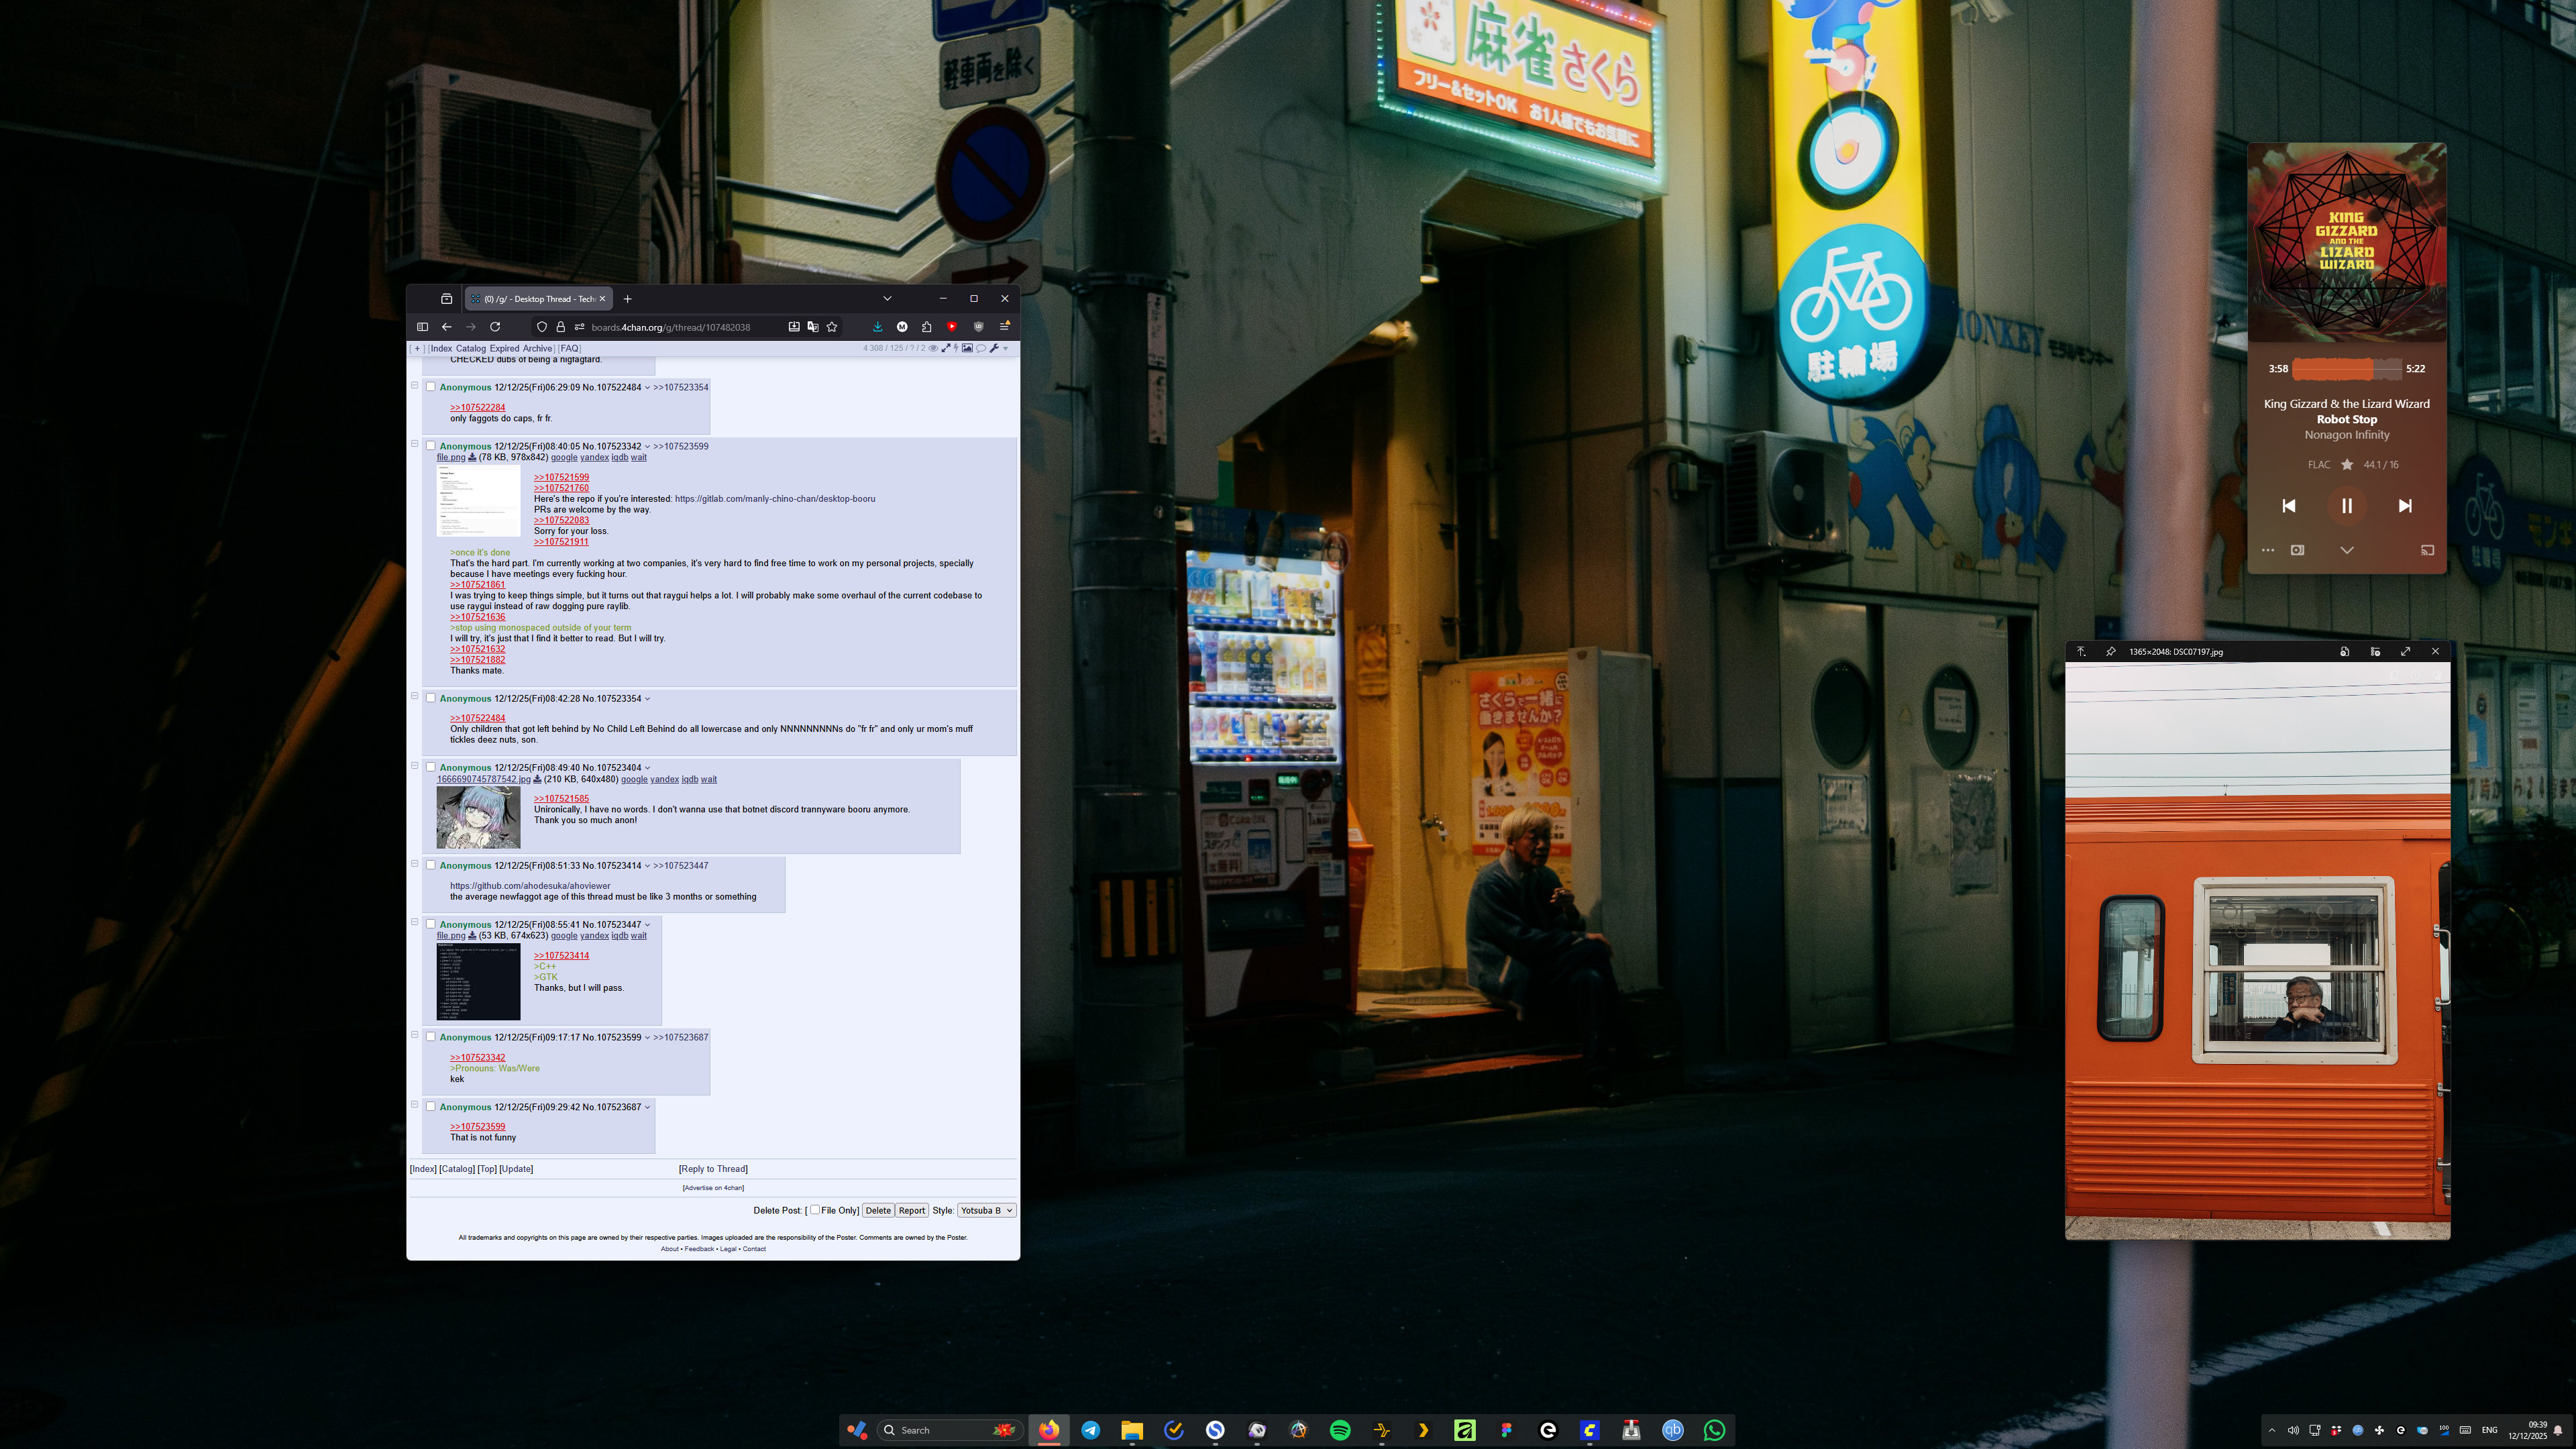This screenshot has height=1449, width=2576.
Task: Open Firefox translate page icon
Action: click(x=813, y=327)
